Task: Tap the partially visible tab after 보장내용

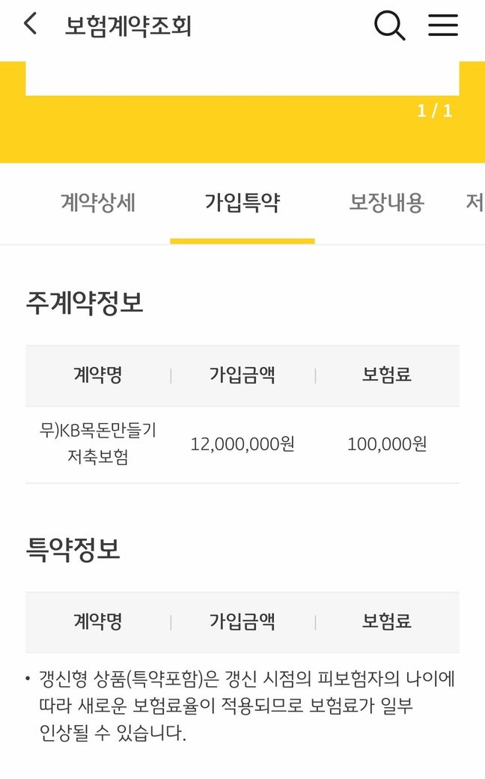Action: click(x=475, y=203)
